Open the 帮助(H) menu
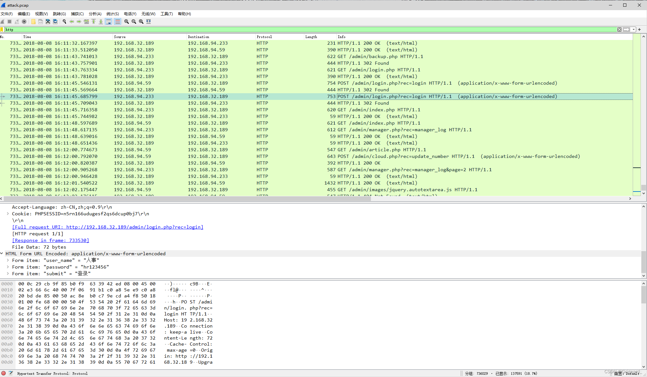The height and width of the screenshot is (377, 647). click(184, 14)
